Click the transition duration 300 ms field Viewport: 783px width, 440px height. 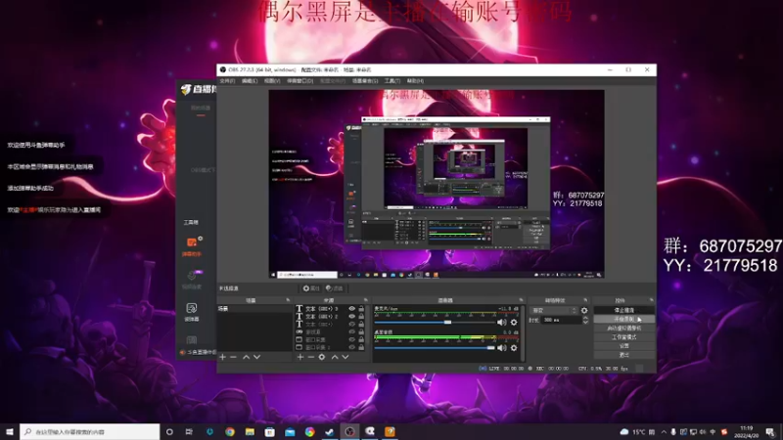point(561,320)
